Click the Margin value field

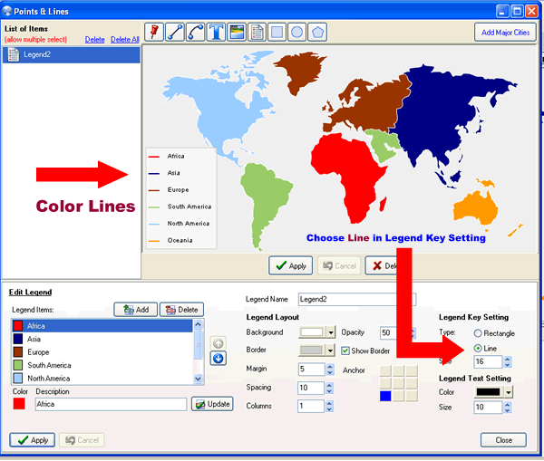(312, 370)
